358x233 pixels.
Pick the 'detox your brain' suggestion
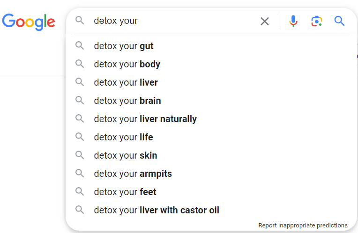coord(127,101)
